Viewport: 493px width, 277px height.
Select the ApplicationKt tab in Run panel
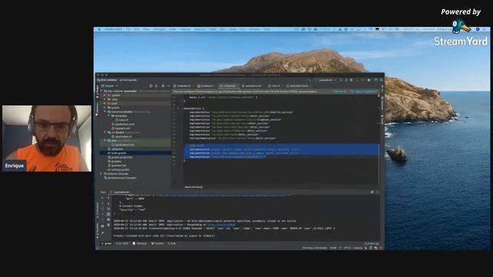[x=120, y=192]
